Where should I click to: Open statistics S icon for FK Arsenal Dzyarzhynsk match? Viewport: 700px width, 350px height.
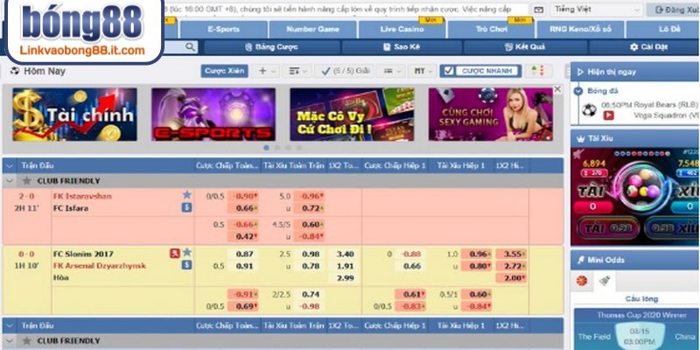(x=186, y=265)
